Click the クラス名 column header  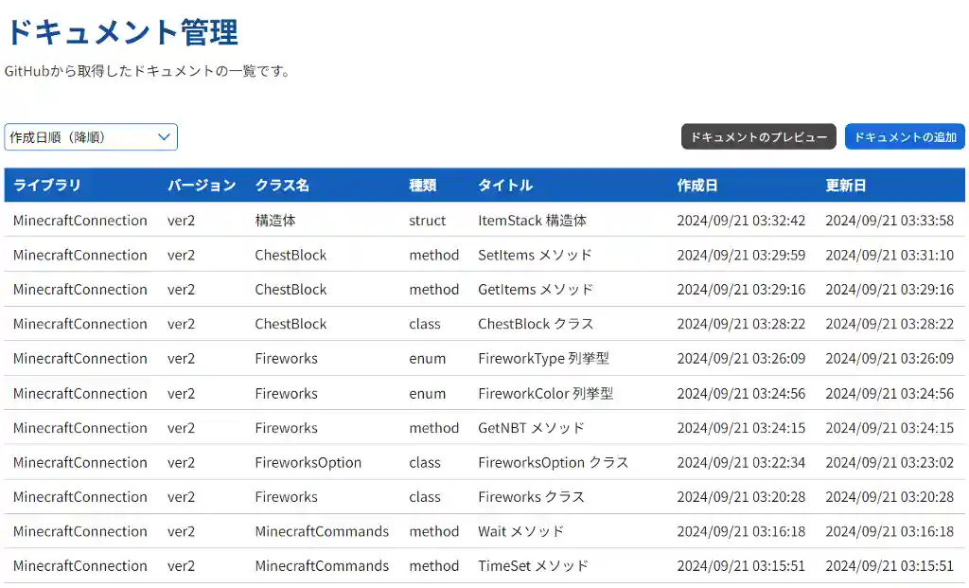pos(282,185)
